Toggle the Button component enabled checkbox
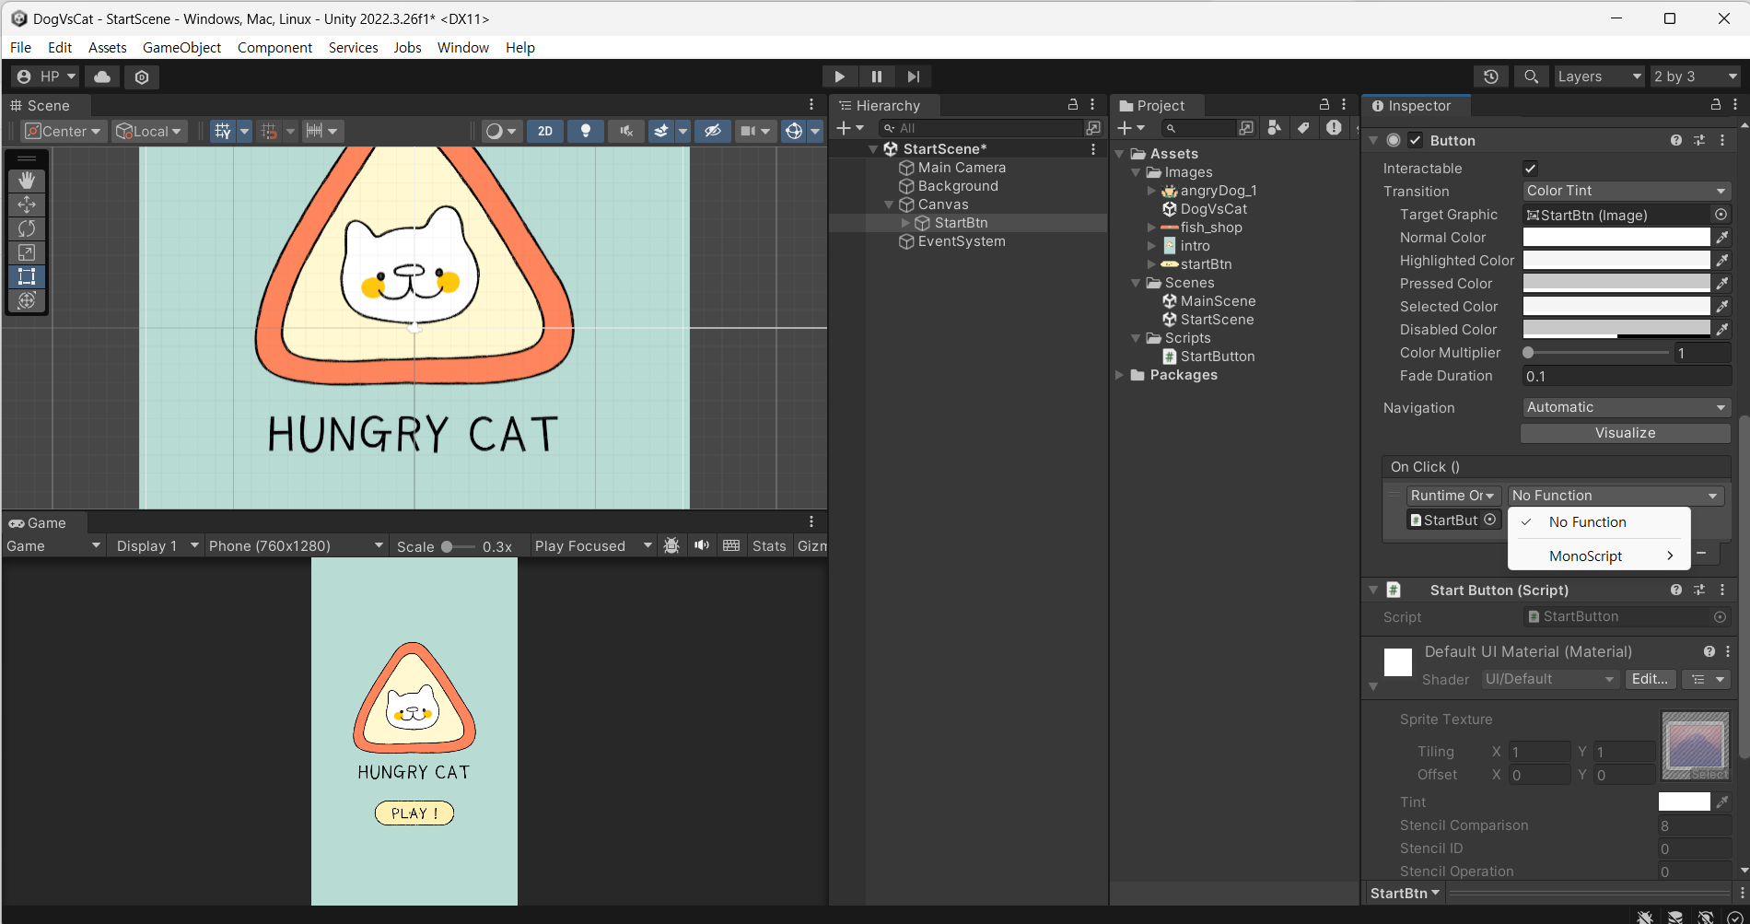This screenshot has height=924, width=1750. [x=1416, y=140]
